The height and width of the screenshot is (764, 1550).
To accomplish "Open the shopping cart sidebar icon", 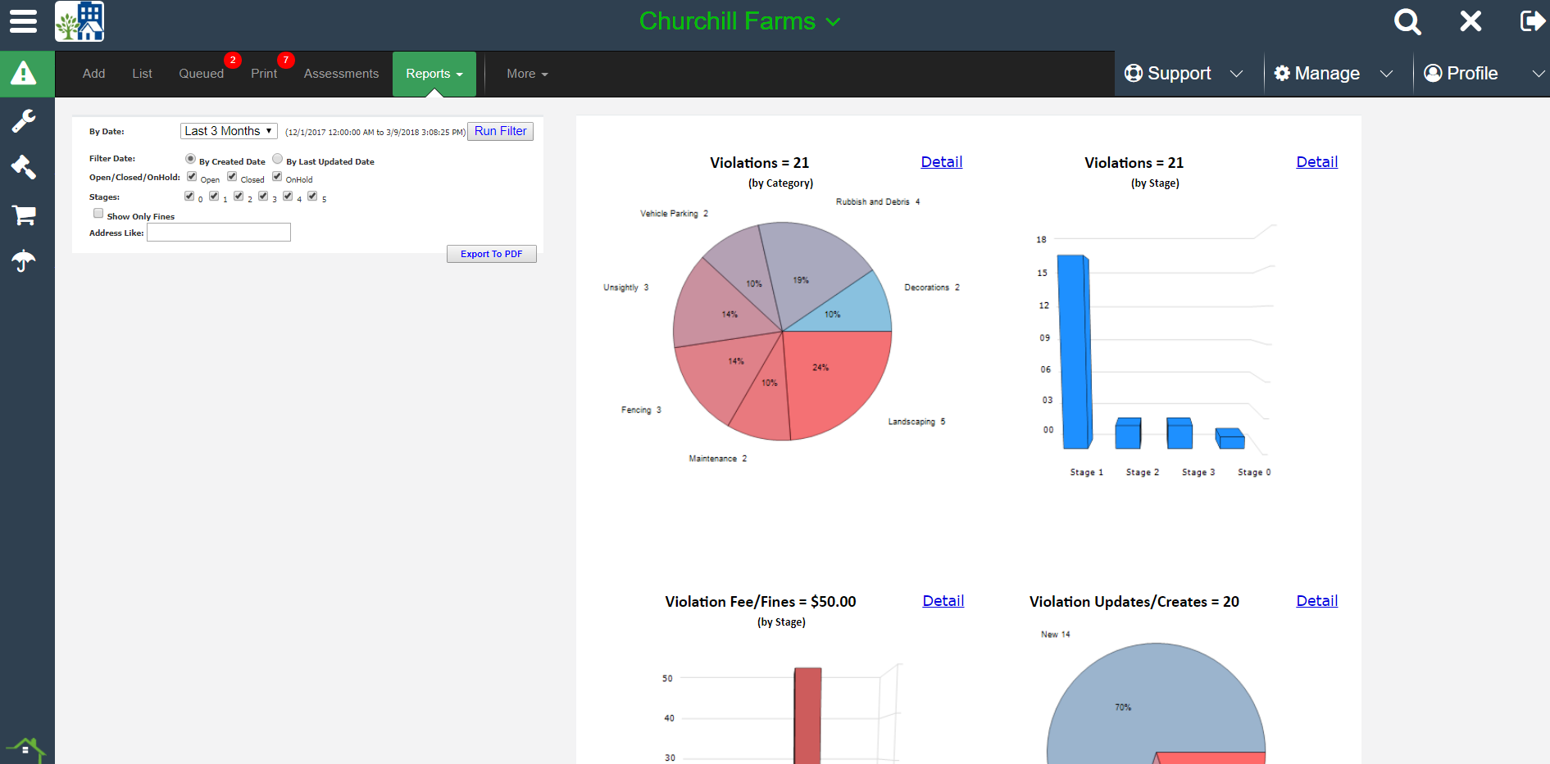I will click(x=24, y=215).
